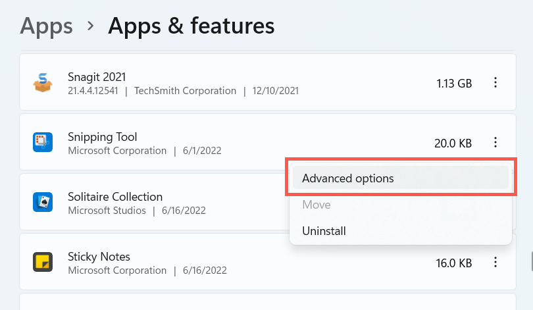Click the scrollbar at the right edge
533x310 pixels.
[x=530, y=260]
